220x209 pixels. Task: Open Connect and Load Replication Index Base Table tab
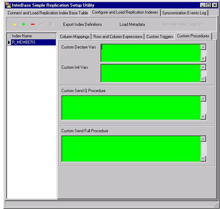point(48,13)
